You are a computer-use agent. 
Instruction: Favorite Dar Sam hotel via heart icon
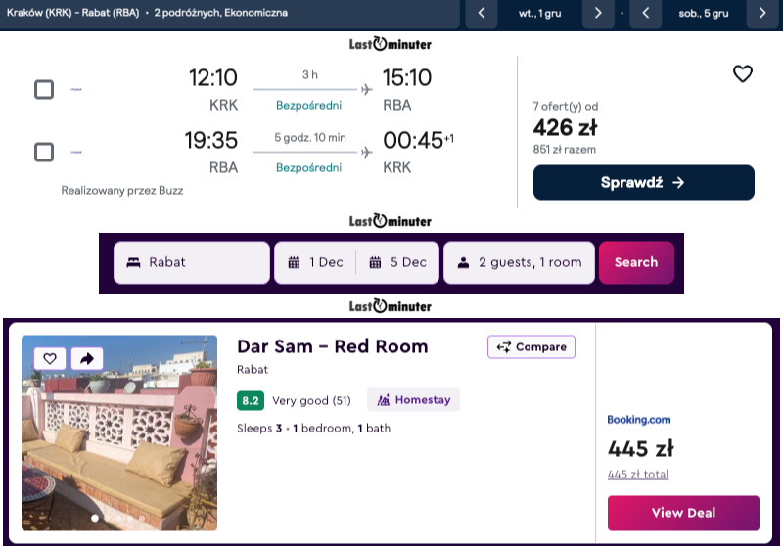[50, 358]
